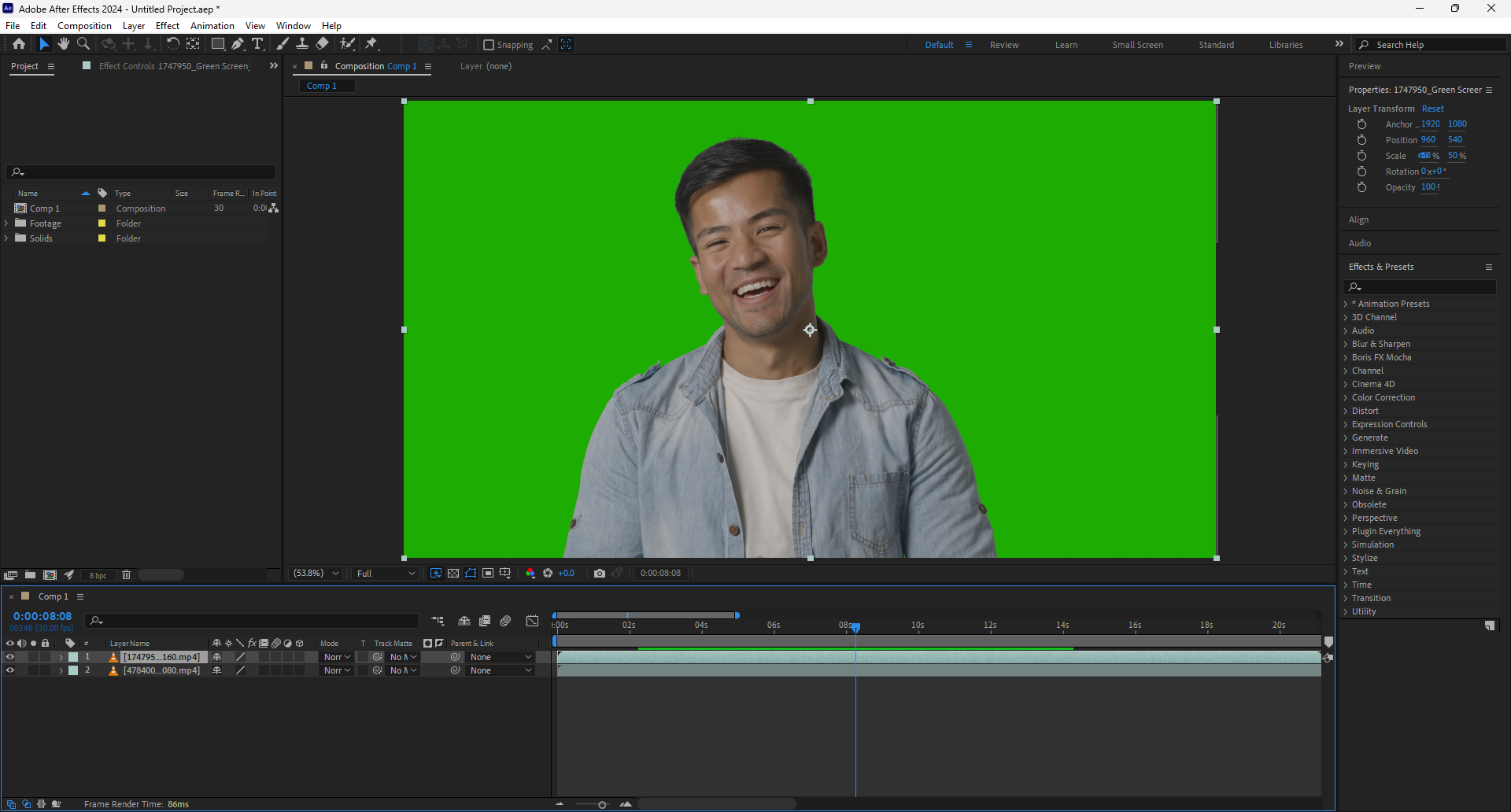Image resolution: width=1511 pixels, height=812 pixels.
Task: Select the Zoom tool in toolbar
Action: (x=83, y=44)
